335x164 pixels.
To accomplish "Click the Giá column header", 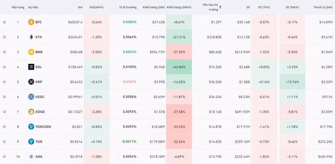I will [80, 7].
